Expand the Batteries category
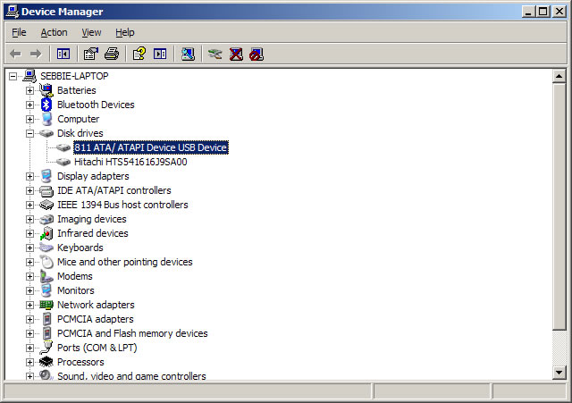 [x=29, y=90]
